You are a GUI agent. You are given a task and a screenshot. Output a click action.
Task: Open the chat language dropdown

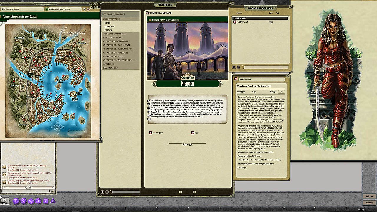tap(42, 188)
